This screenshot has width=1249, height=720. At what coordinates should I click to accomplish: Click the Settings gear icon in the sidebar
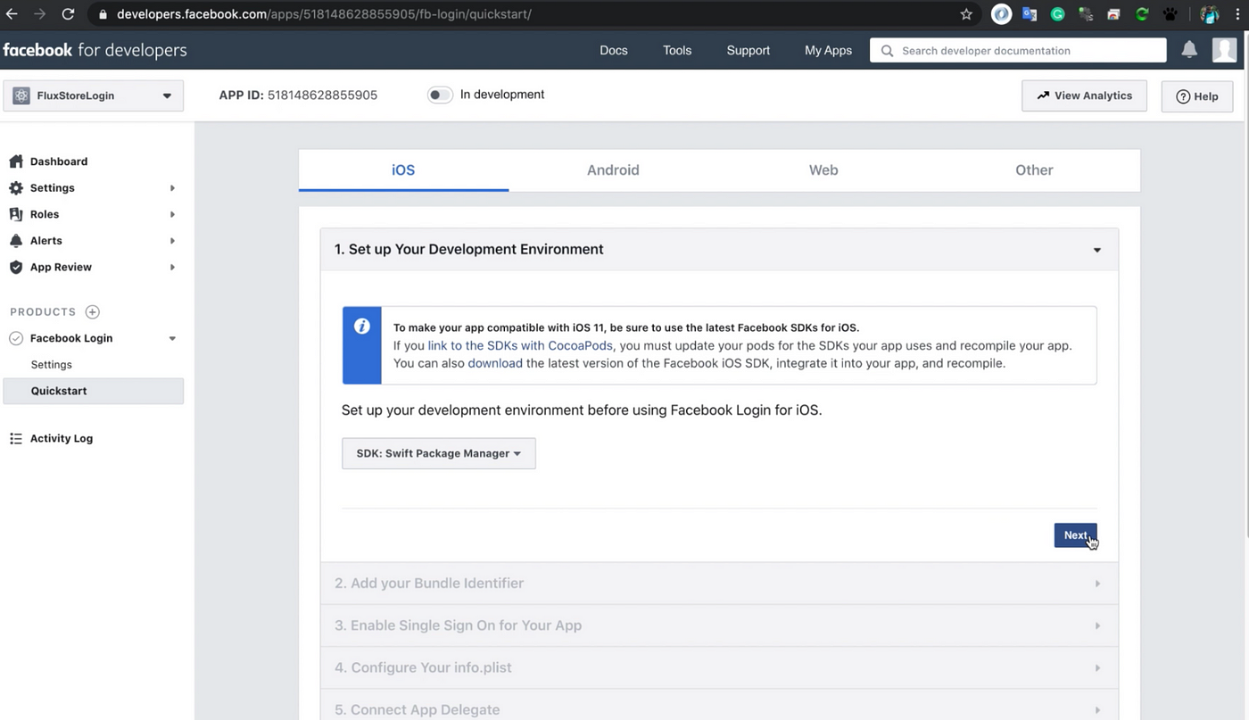[15, 188]
